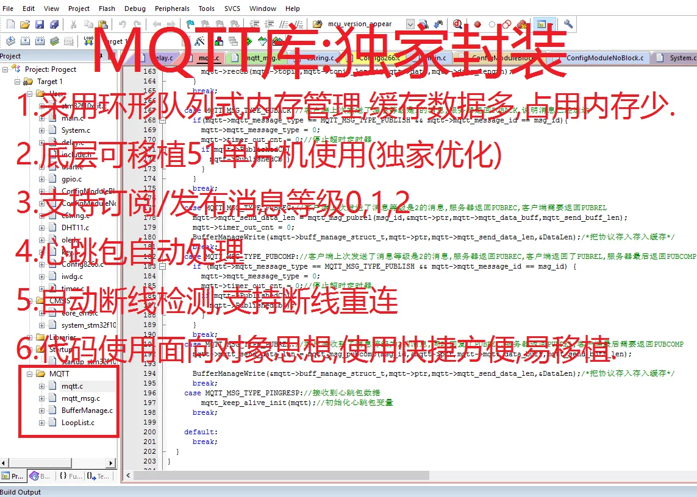Insert bookmark flag icon
Screen dimensions: 697x497
pyautogui.click(x=190, y=24)
